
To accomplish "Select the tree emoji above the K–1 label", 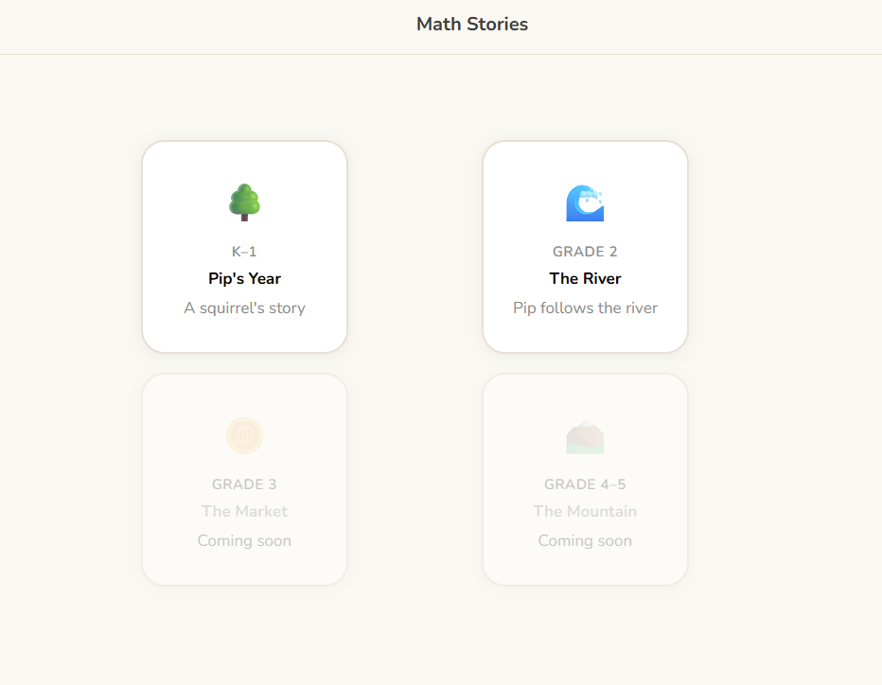I will point(244,202).
